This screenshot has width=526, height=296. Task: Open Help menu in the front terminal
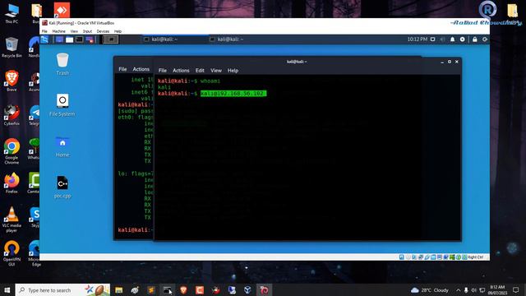click(233, 71)
